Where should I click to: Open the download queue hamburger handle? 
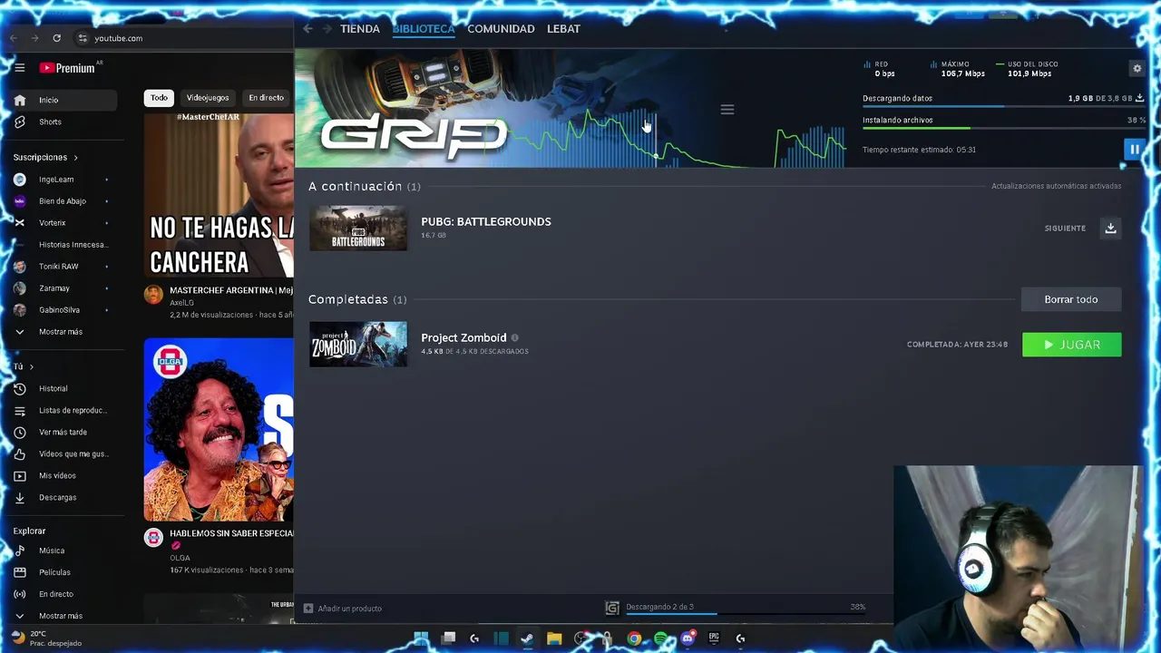pyautogui.click(x=727, y=110)
